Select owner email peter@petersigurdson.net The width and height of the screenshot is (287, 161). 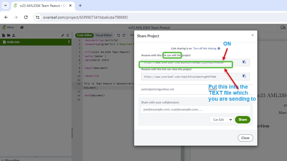(158, 89)
